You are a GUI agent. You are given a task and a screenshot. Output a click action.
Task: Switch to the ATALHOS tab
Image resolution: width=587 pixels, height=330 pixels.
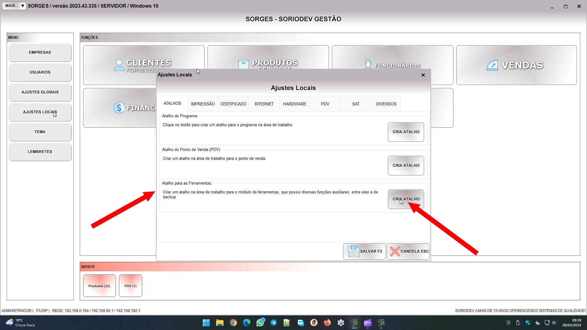pos(172,104)
